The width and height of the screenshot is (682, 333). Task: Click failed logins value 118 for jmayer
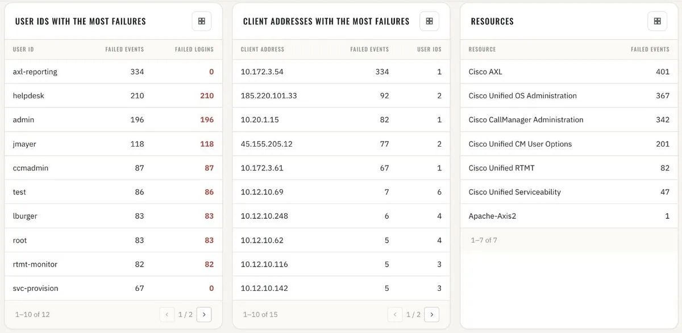[x=207, y=144]
